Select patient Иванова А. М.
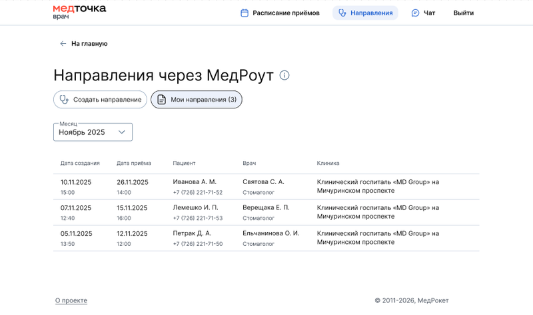The image size is (533, 315). click(195, 181)
